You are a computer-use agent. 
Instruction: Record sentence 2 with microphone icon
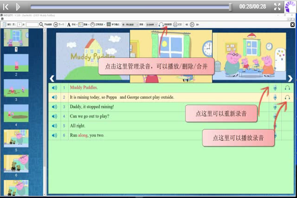click(275, 97)
